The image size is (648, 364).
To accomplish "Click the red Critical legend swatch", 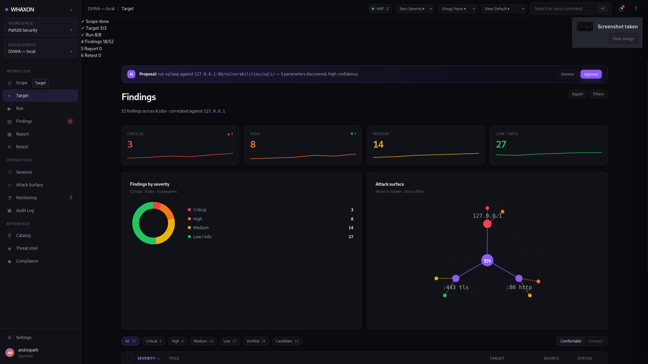I will (x=189, y=210).
